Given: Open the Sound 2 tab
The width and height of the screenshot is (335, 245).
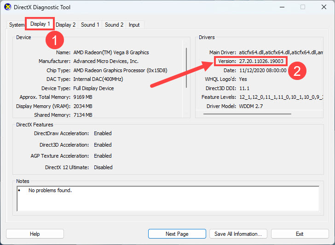Looking at the screenshot, I should pyautogui.click(x=114, y=25).
